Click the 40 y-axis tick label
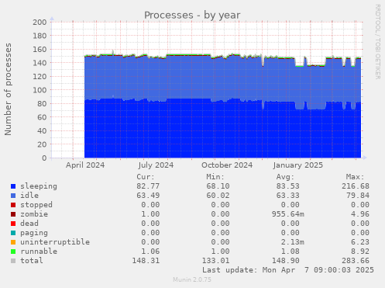 click(x=42, y=130)
